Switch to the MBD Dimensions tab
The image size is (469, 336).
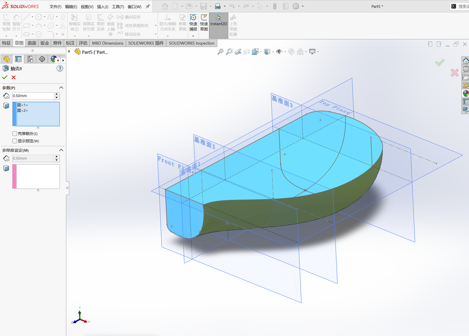click(x=108, y=43)
